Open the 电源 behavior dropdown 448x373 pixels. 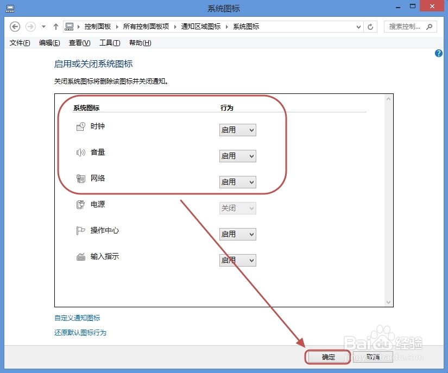[x=238, y=208]
